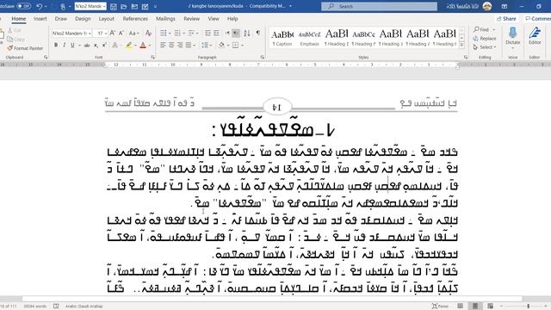Start Dictate voice input
551x310 pixels.
pyautogui.click(x=513, y=36)
